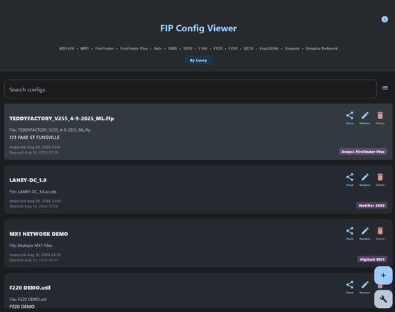The height and width of the screenshot is (312, 395).
Task: Share the LANEY-DC_1.0 config
Action: (x=350, y=180)
